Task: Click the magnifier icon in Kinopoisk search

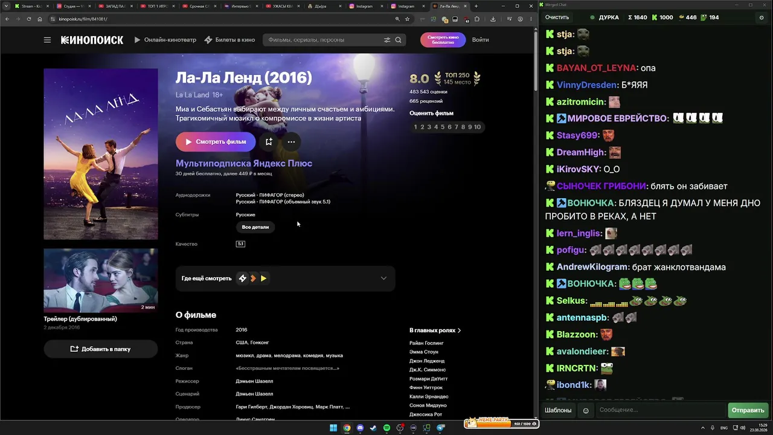Action: pos(398,40)
